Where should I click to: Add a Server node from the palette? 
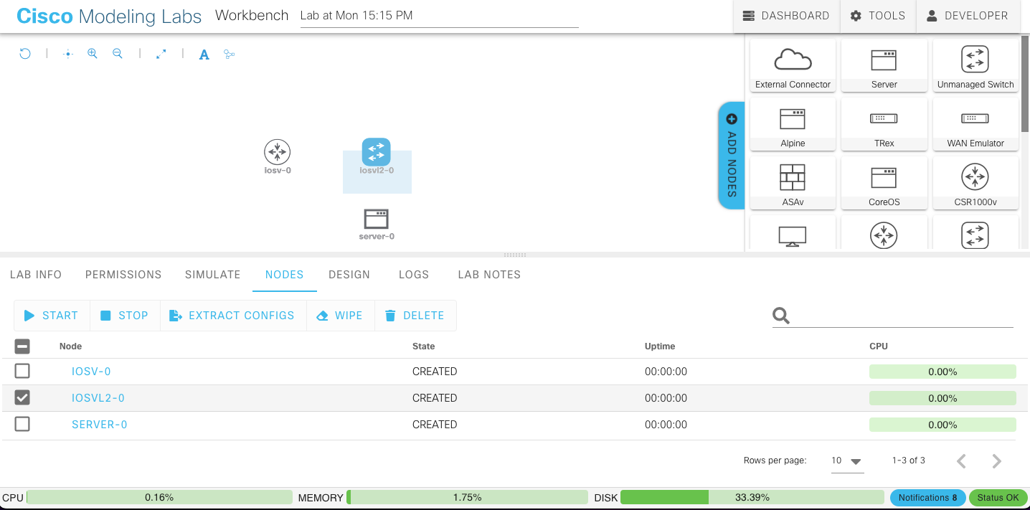click(884, 65)
